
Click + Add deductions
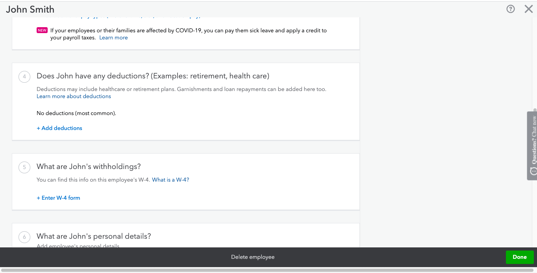pos(59,128)
